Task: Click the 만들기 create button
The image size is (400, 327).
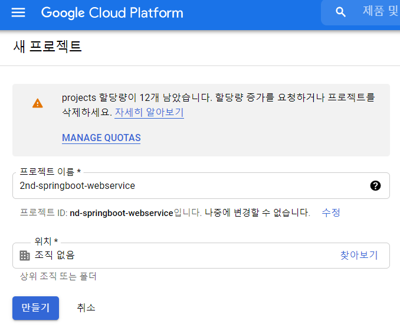Action: coord(36,308)
